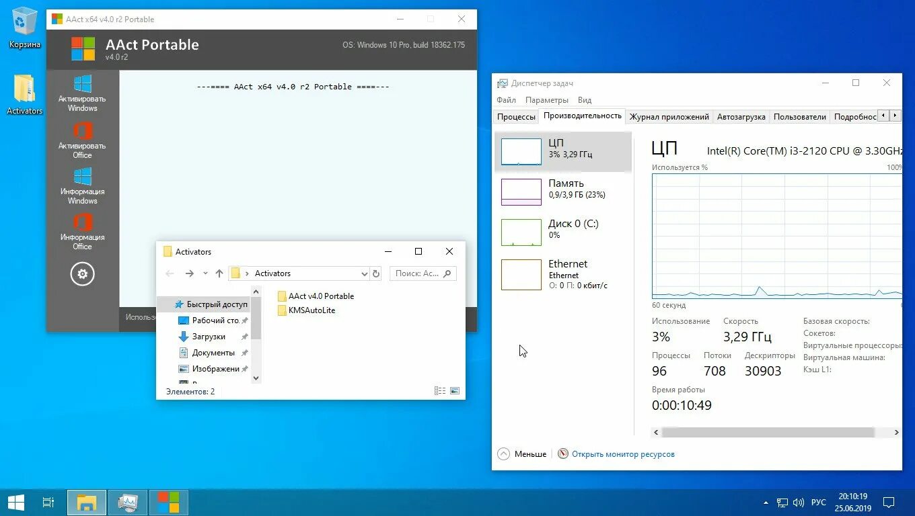Click AAct taskbar button
This screenshot has width=915, height=516.
pos(168,502)
